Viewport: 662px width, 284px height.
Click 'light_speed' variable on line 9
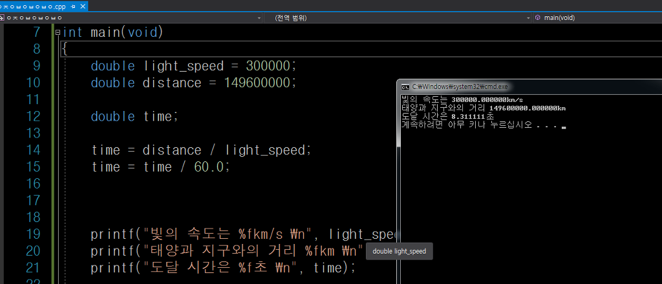pyautogui.click(x=184, y=66)
